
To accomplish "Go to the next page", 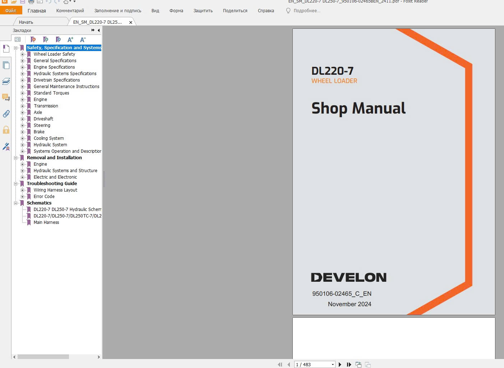I will tap(340, 364).
